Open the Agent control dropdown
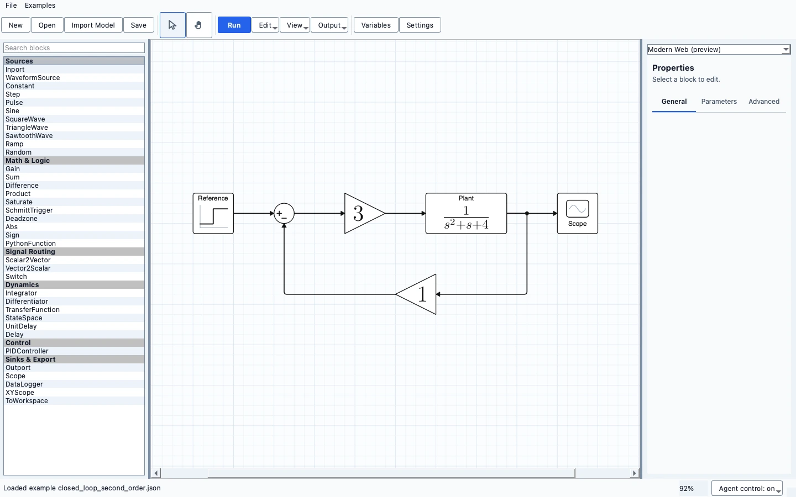The height and width of the screenshot is (497, 796). pos(747,489)
